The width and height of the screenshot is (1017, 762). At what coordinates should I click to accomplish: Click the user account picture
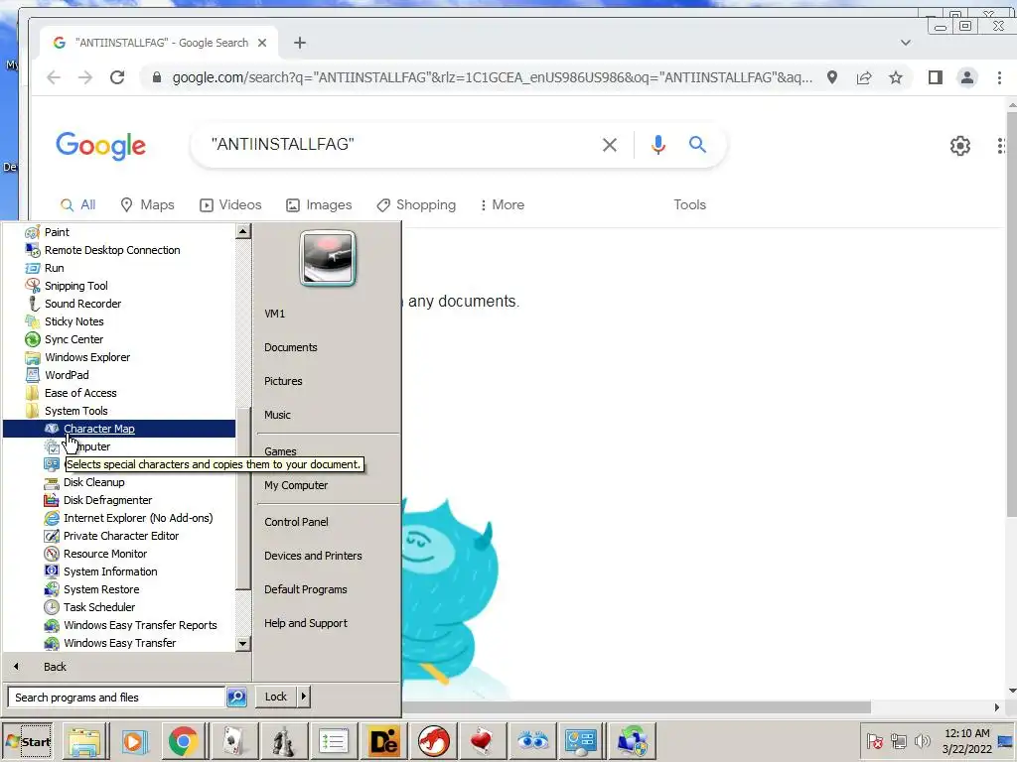(x=328, y=258)
